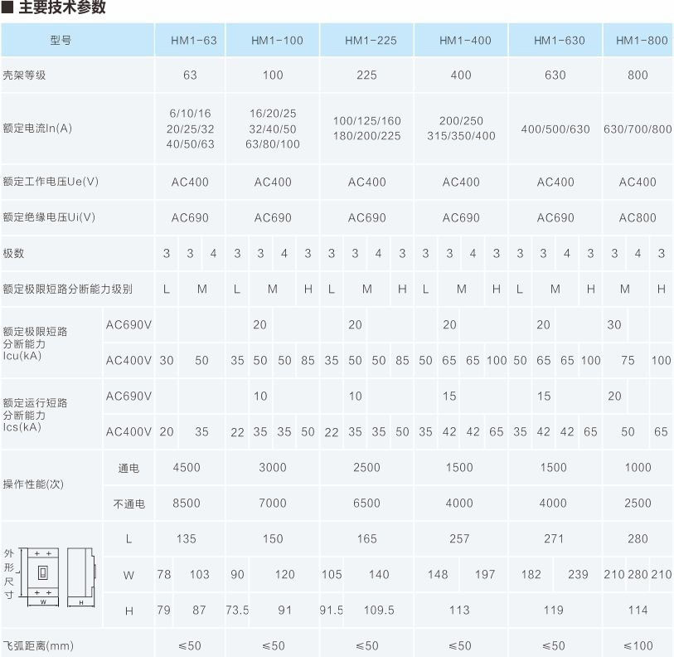The image size is (674, 657).
Task: Click the Icu(kA) 额定极限短路分断能力 label
Action: (x=36, y=343)
